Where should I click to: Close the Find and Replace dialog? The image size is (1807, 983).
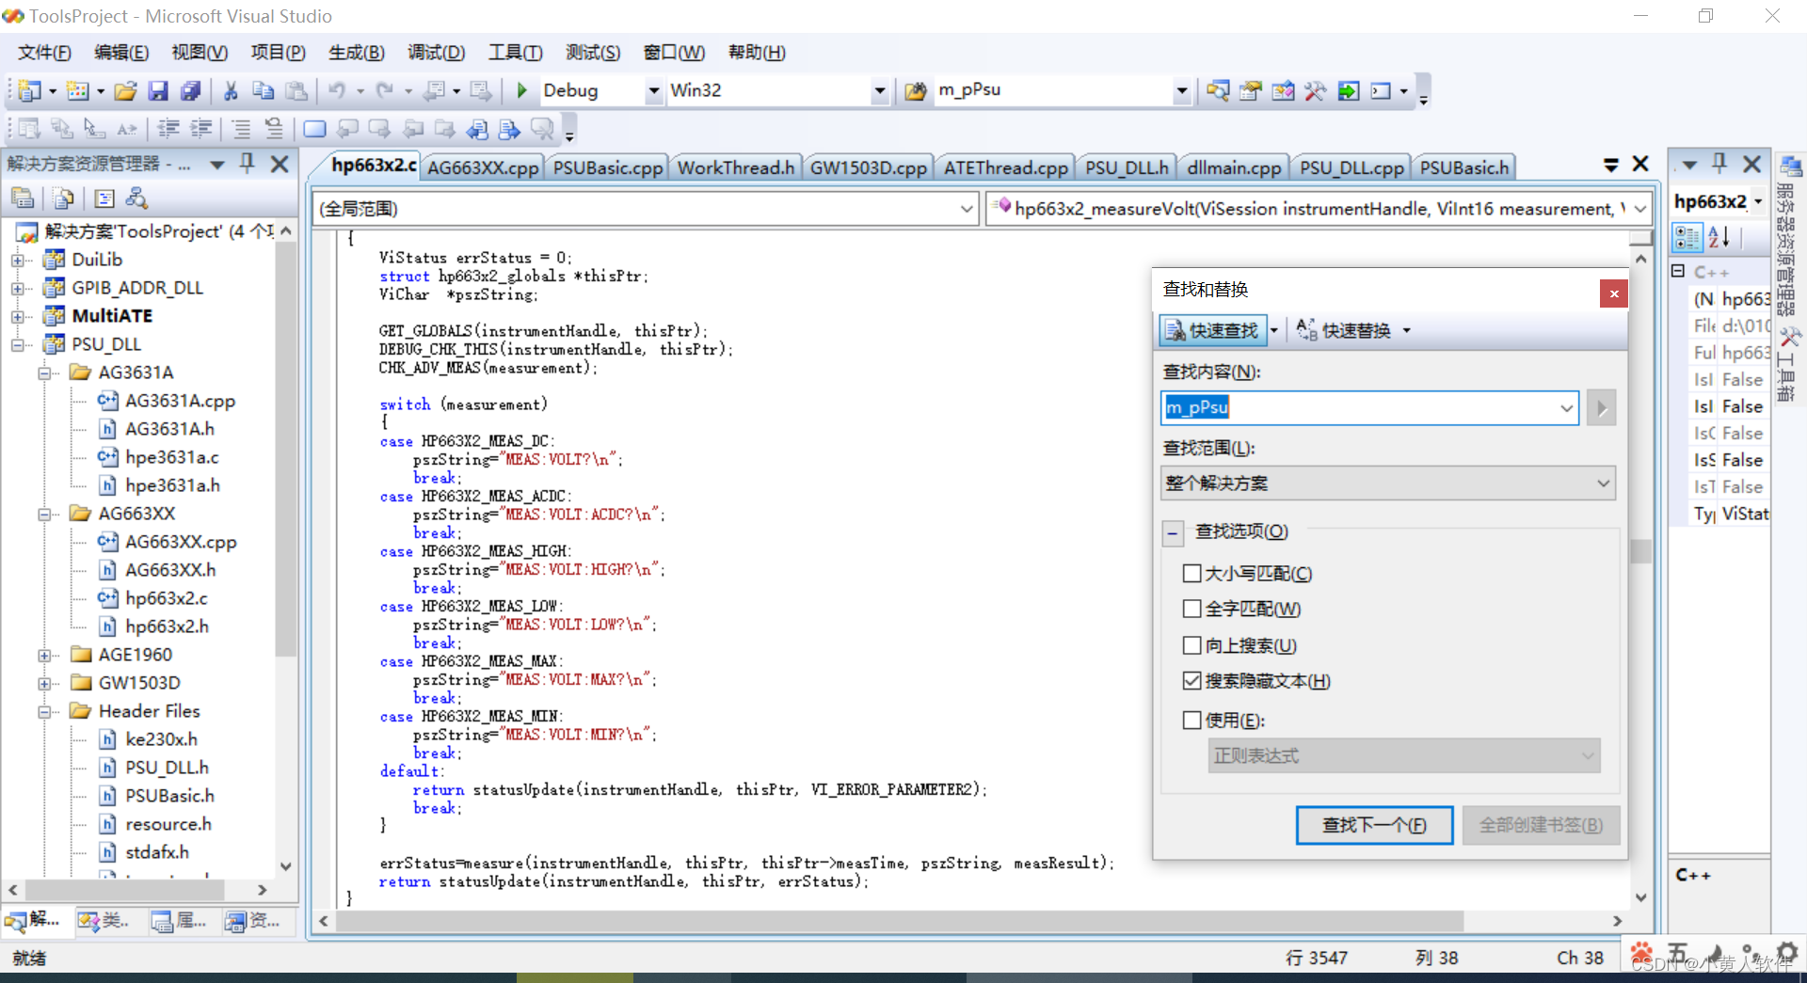click(1613, 293)
